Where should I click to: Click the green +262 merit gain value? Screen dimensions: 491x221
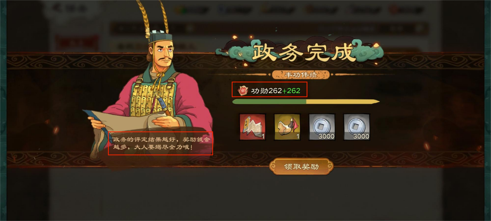[x=291, y=91]
